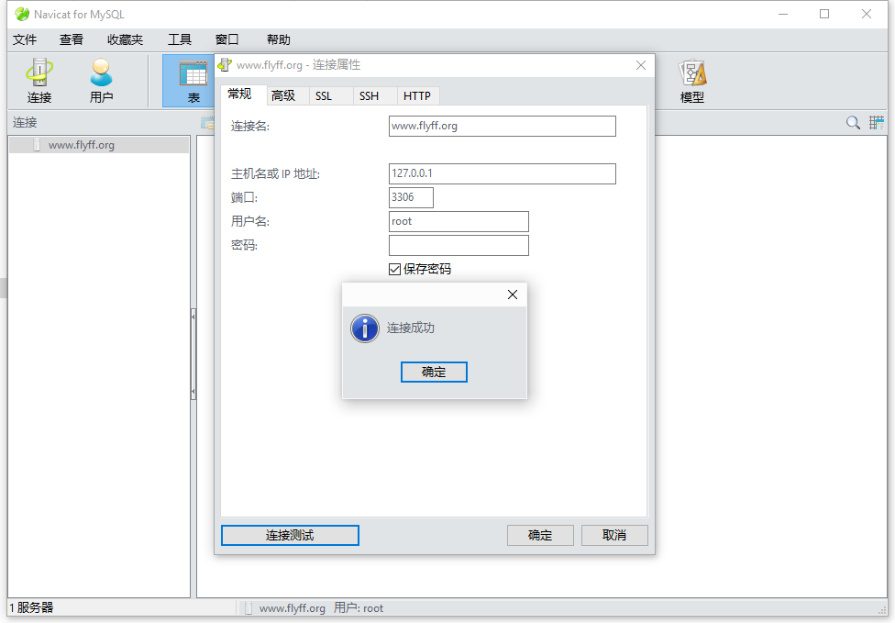This screenshot has width=895, height=623.
Task: Open the 窗口 menu
Action: (227, 39)
